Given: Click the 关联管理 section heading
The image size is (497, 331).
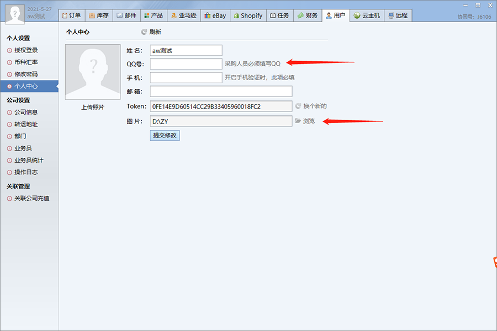Looking at the screenshot, I should (x=18, y=186).
